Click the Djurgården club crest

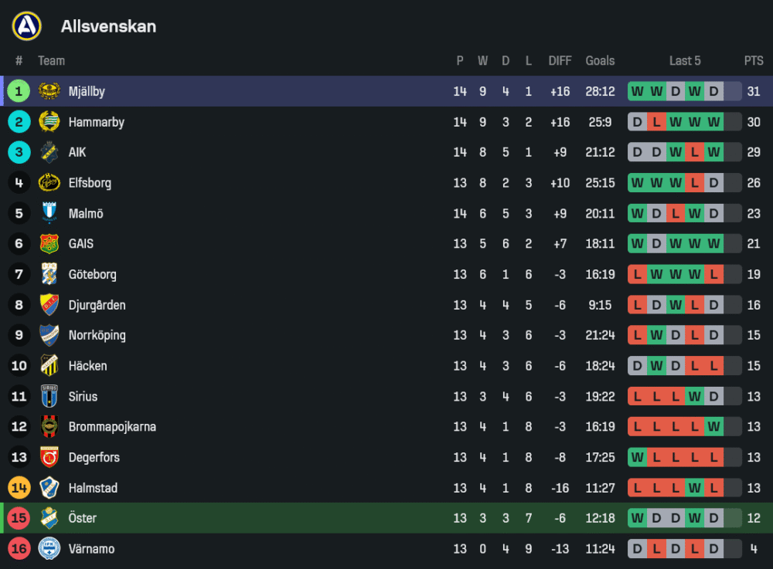(x=49, y=305)
